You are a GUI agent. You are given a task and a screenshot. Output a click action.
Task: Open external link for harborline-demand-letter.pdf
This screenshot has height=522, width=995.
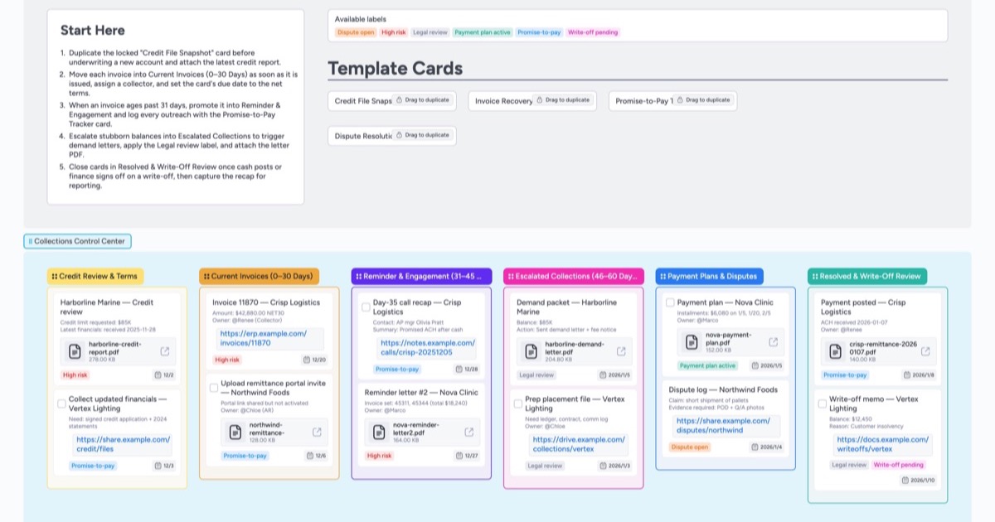click(621, 351)
